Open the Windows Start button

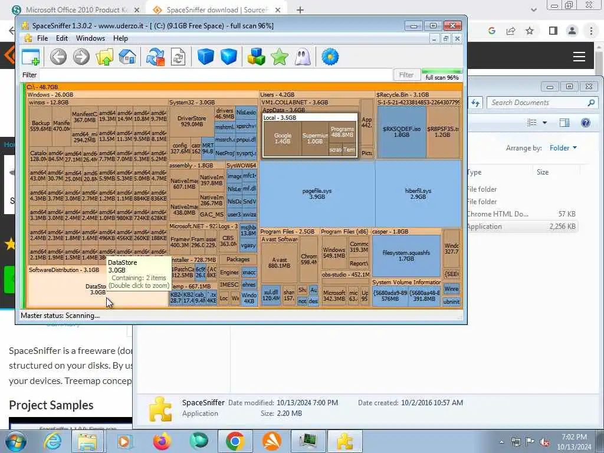click(x=16, y=441)
